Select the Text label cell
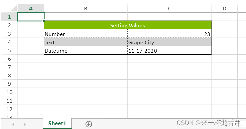Image resolution: width=246 pixels, height=129 pixels. (86, 42)
